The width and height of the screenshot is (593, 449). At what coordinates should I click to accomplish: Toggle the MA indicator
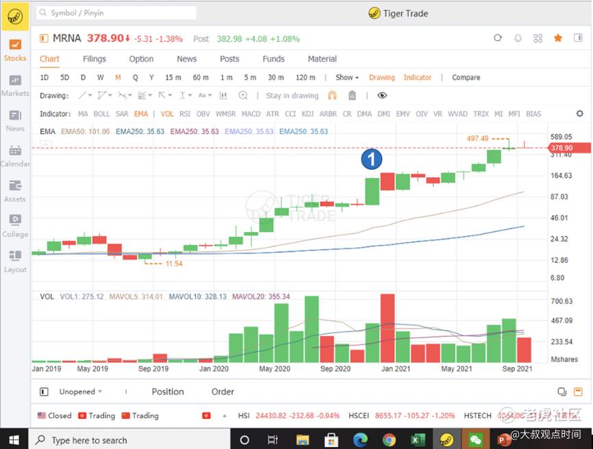(83, 114)
